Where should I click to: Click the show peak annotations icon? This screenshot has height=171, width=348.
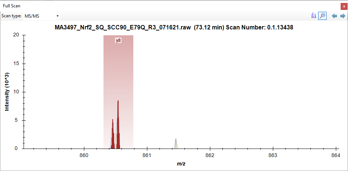click(314, 16)
